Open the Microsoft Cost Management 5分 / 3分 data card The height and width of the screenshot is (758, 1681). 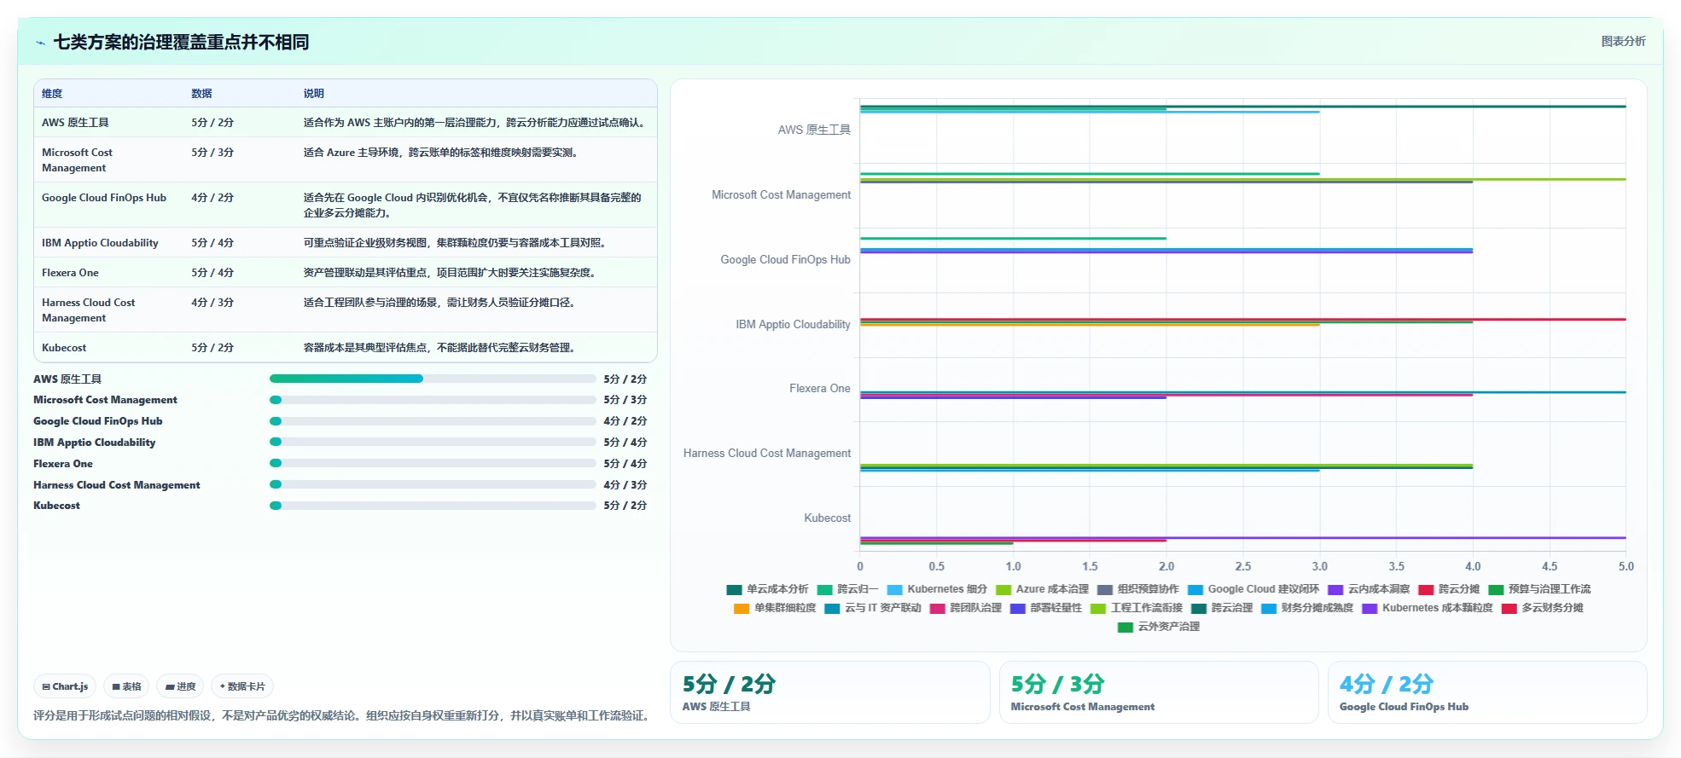click(x=1159, y=692)
